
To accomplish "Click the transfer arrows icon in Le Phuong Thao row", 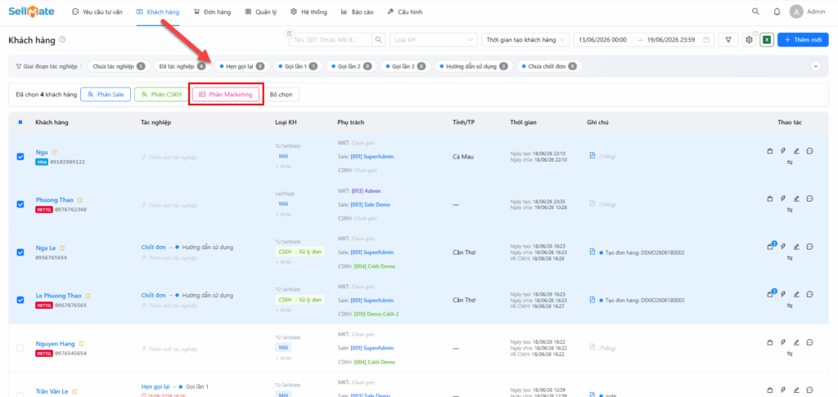I will 790,306.
